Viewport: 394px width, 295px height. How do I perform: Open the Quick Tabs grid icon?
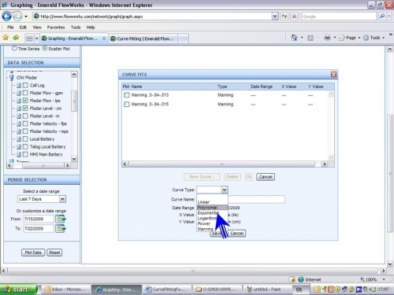coord(29,39)
